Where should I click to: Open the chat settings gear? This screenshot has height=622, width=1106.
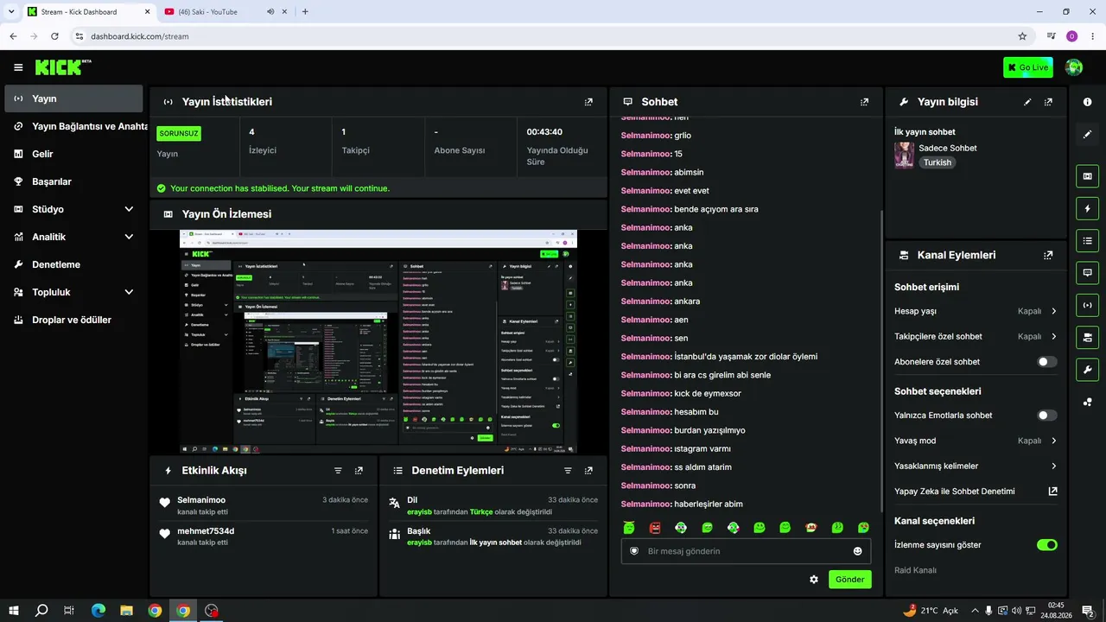point(814,580)
